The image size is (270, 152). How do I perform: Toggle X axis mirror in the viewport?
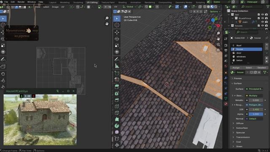coord(194,11)
